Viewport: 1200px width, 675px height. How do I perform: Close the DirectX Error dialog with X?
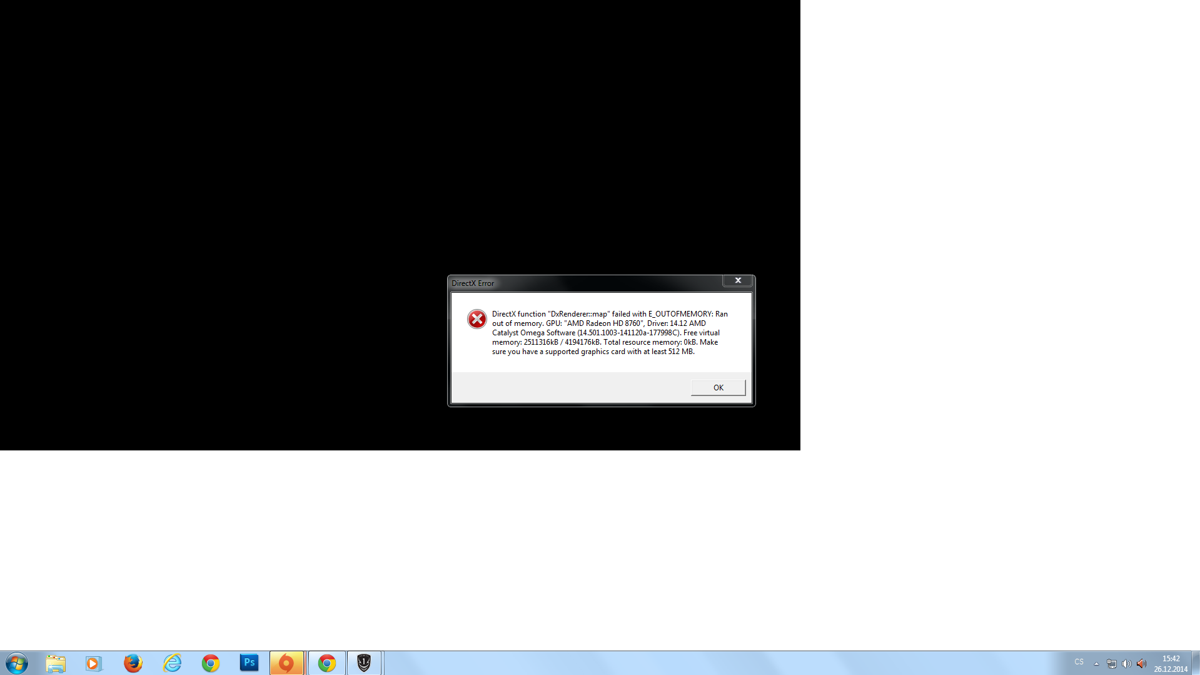point(738,280)
